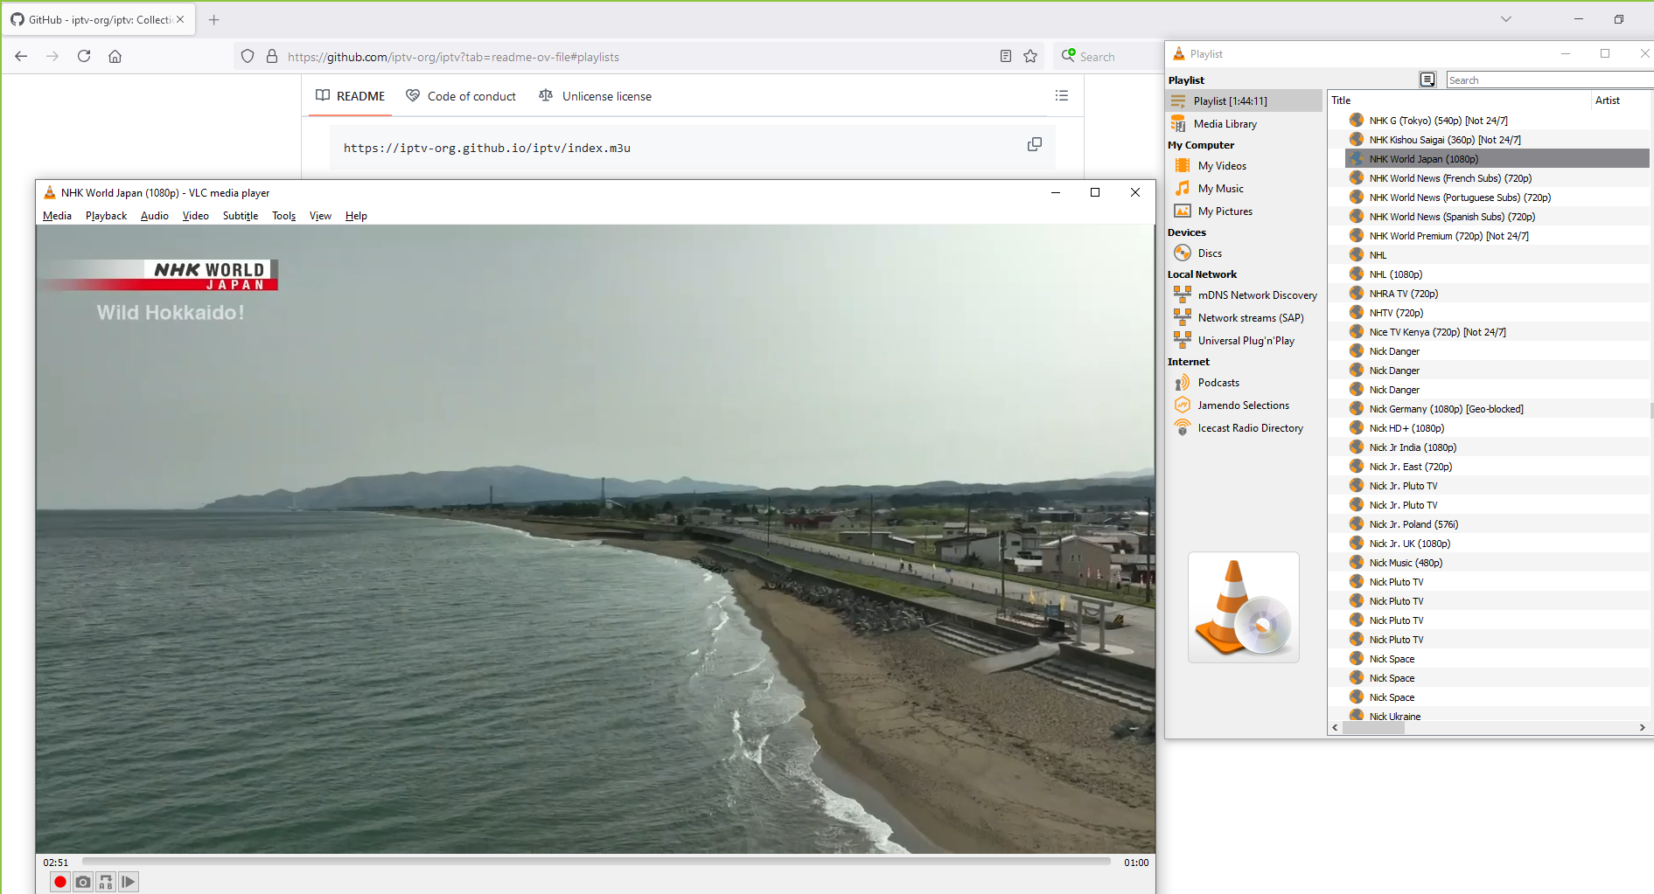The width and height of the screenshot is (1654, 894).
Task: Select Media Library in the sidebar
Action: (1225, 124)
